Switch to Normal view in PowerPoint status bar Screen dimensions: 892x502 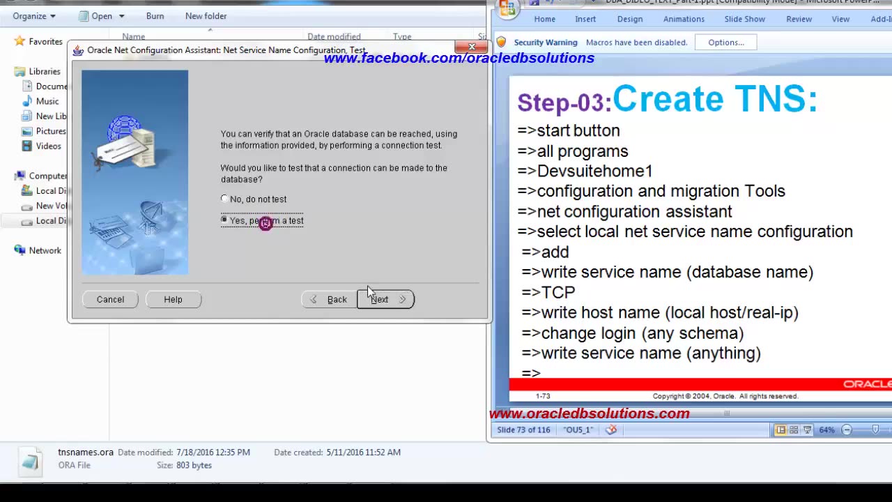780,429
